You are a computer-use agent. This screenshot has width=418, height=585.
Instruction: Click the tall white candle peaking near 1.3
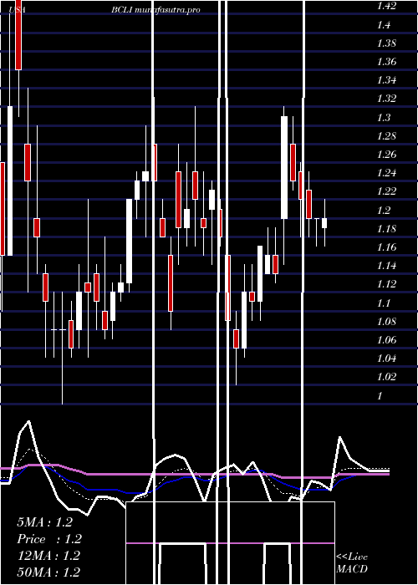pyautogui.click(x=284, y=167)
